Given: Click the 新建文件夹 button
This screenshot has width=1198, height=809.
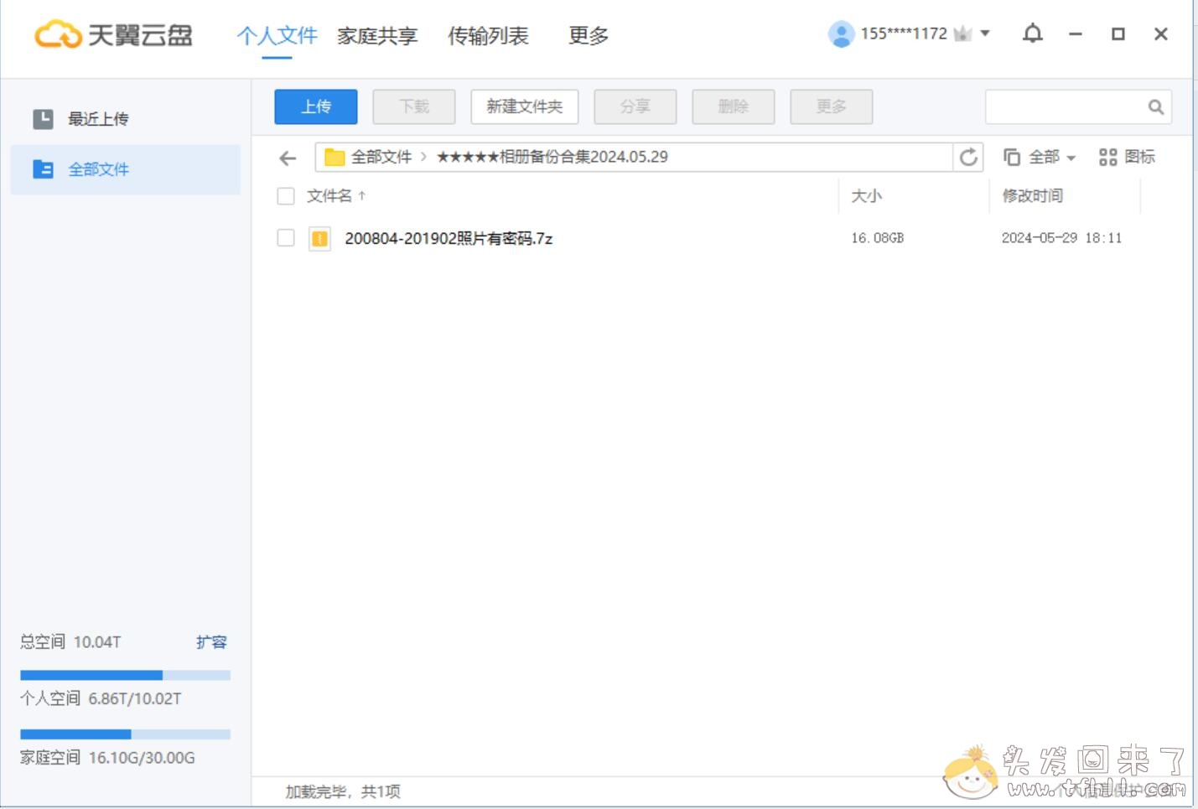Looking at the screenshot, I should click(525, 106).
